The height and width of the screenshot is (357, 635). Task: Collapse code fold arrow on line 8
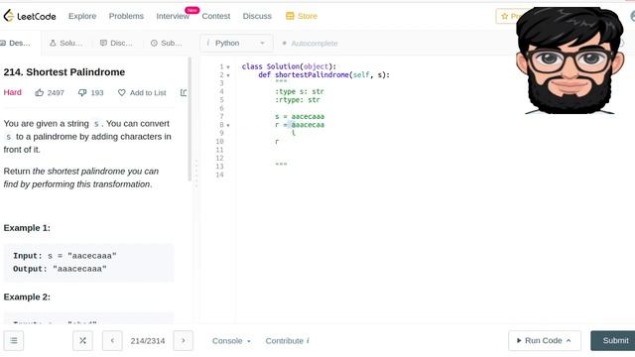click(228, 125)
